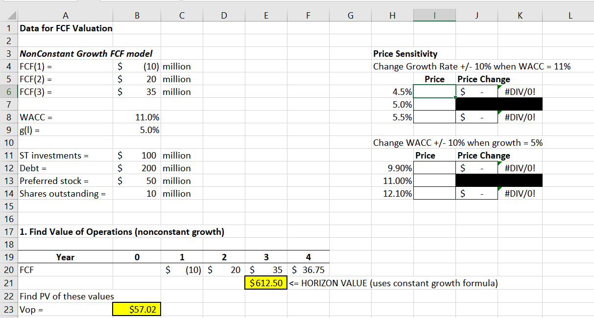Select column header L

point(570,15)
